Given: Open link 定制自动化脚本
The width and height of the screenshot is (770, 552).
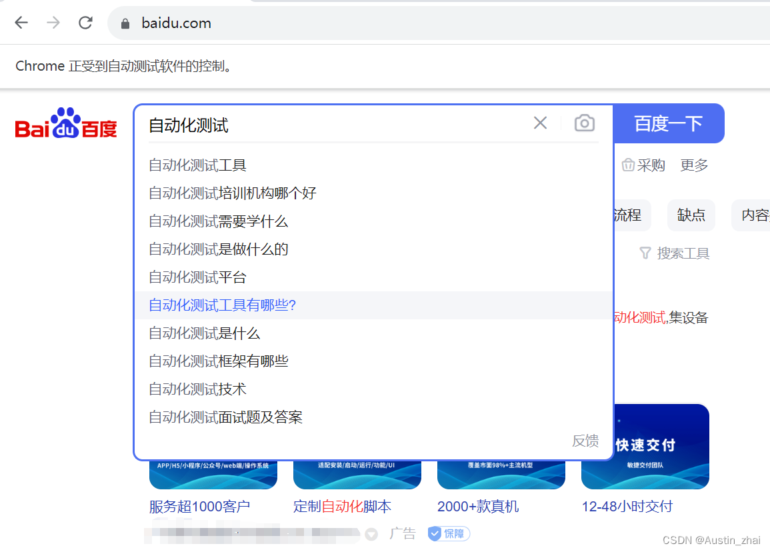Looking at the screenshot, I should tap(342, 506).
